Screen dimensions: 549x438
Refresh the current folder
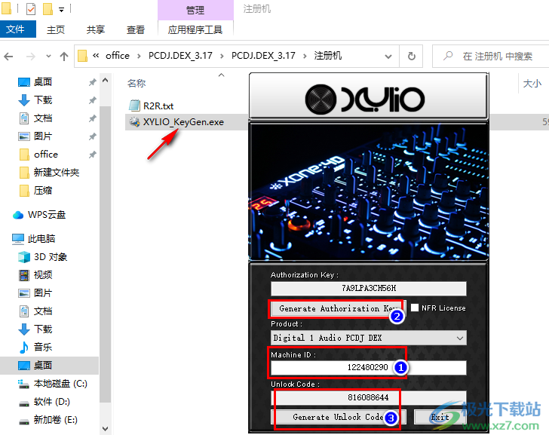(412, 57)
